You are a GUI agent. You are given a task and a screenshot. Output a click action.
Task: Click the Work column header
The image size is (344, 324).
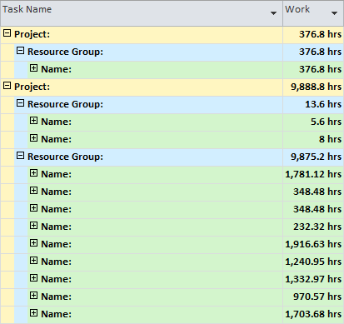click(313, 13)
